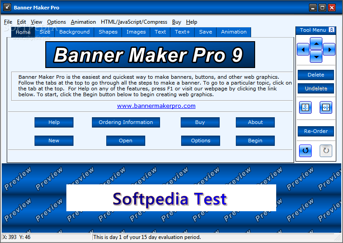Open the www.bannermakerpro.com link
This screenshot has width=343, height=243.
point(156,106)
